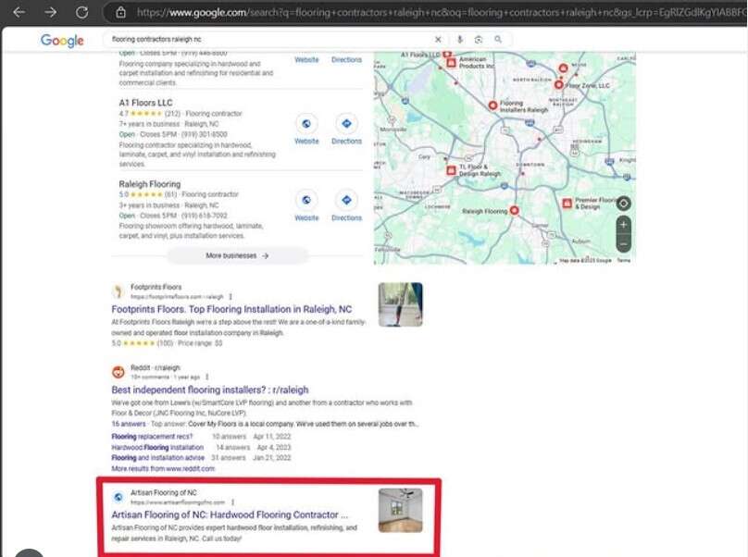Open the A1 Floors LLC website icon
This screenshot has height=557, width=748.
[306, 124]
